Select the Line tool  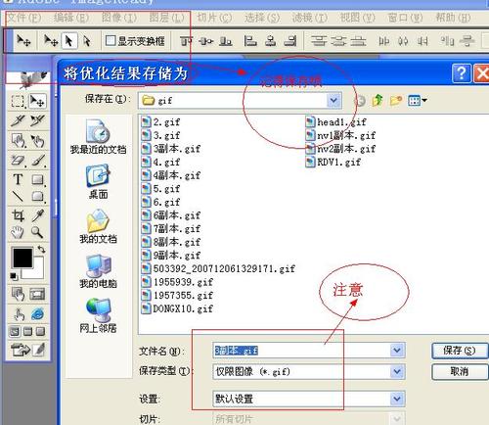pyautogui.click(x=18, y=196)
